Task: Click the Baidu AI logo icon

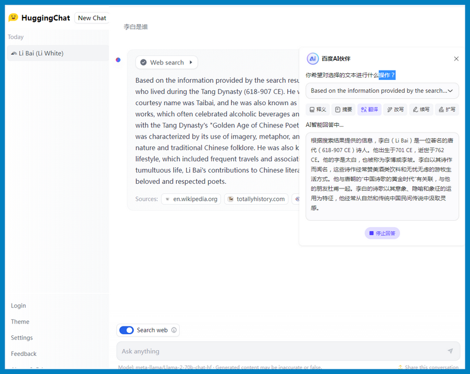Action: (313, 59)
